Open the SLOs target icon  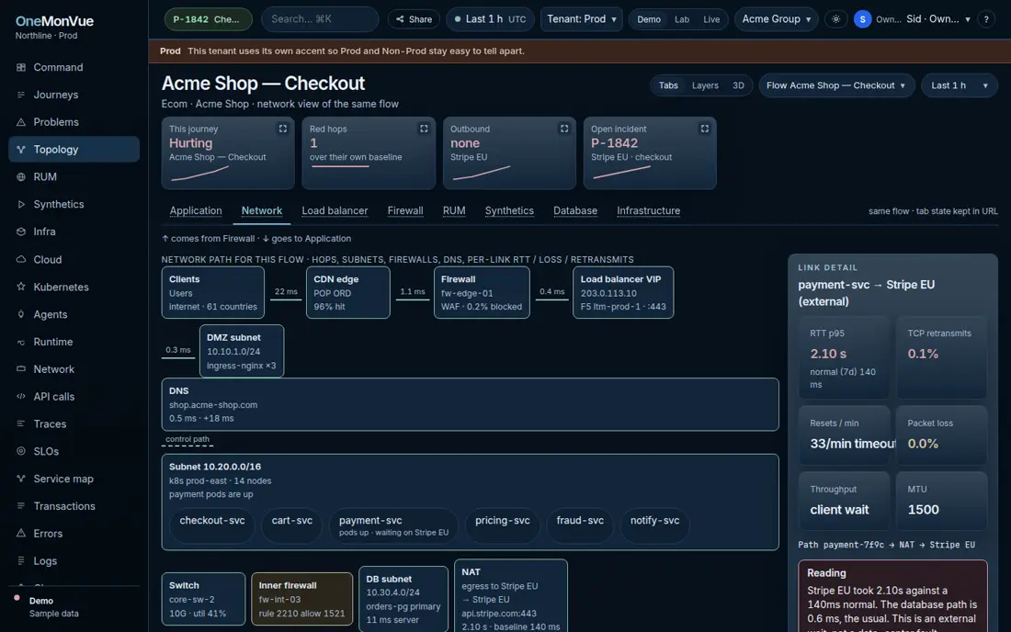[20, 451]
